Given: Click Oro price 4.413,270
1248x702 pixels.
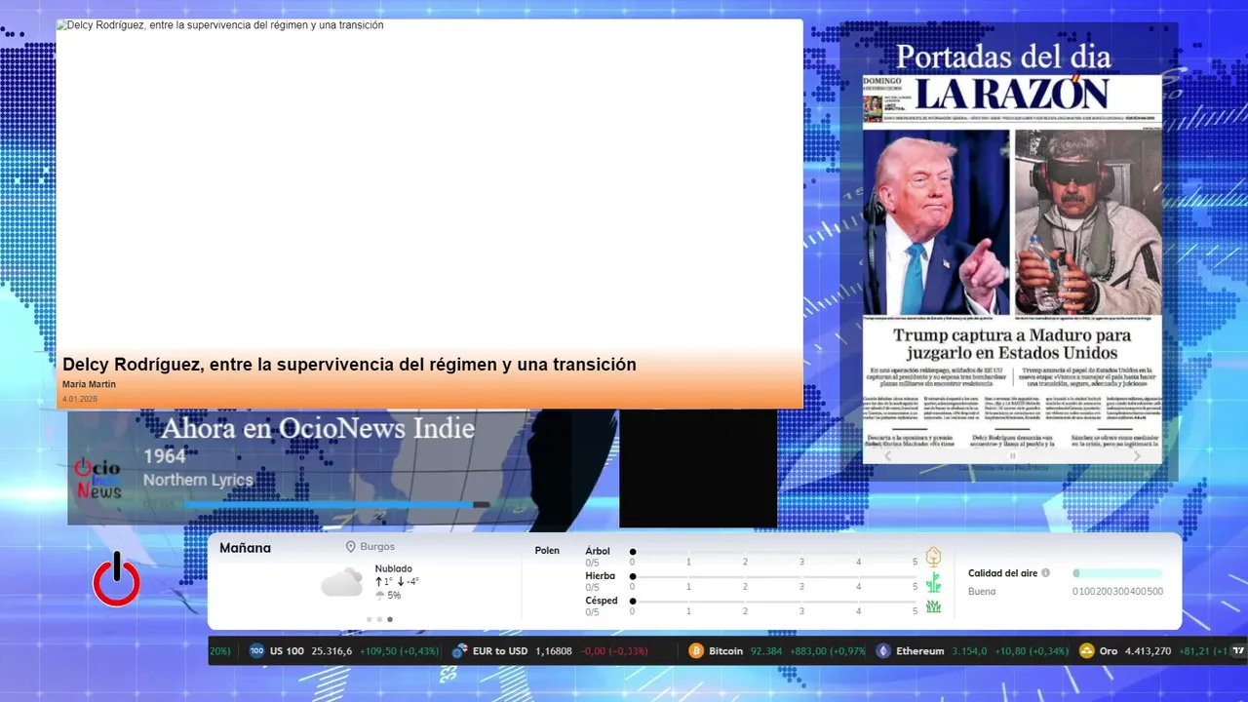Looking at the screenshot, I should 1148,650.
